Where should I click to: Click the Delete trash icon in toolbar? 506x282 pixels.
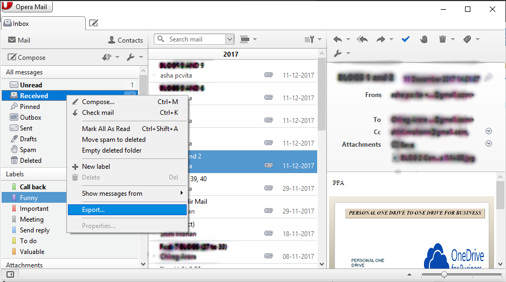tap(442, 39)
